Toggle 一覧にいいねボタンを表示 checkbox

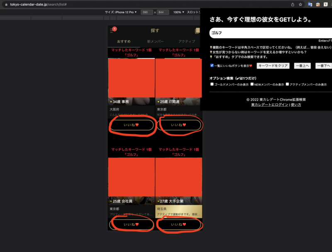pyautogui.click(x=212, y=65)
